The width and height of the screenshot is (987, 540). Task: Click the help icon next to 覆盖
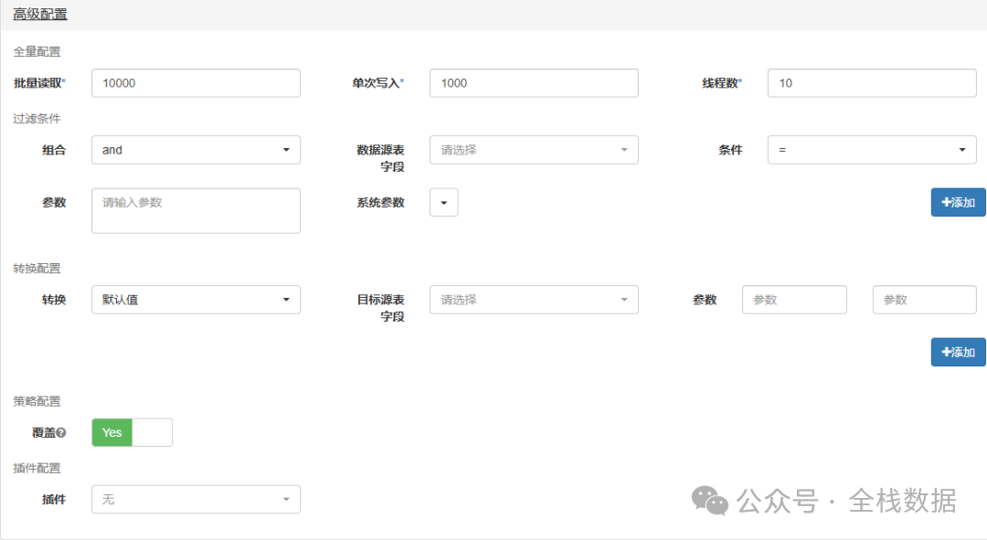point(61,433)
